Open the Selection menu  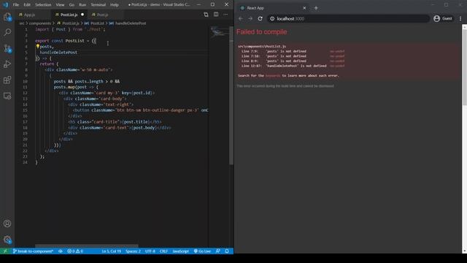pyautogui.click(x=43, y=5)
